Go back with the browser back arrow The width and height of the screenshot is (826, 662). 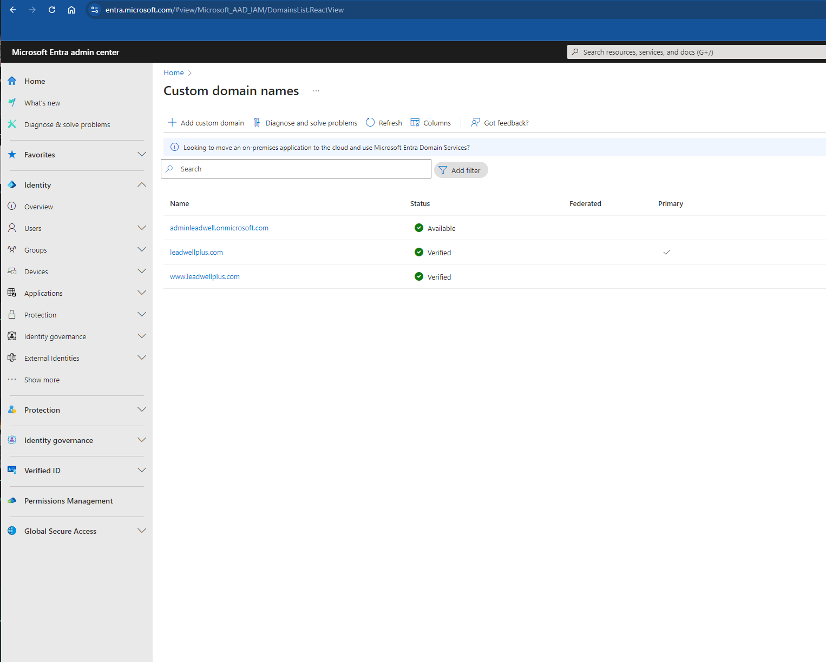pos(13,10)
